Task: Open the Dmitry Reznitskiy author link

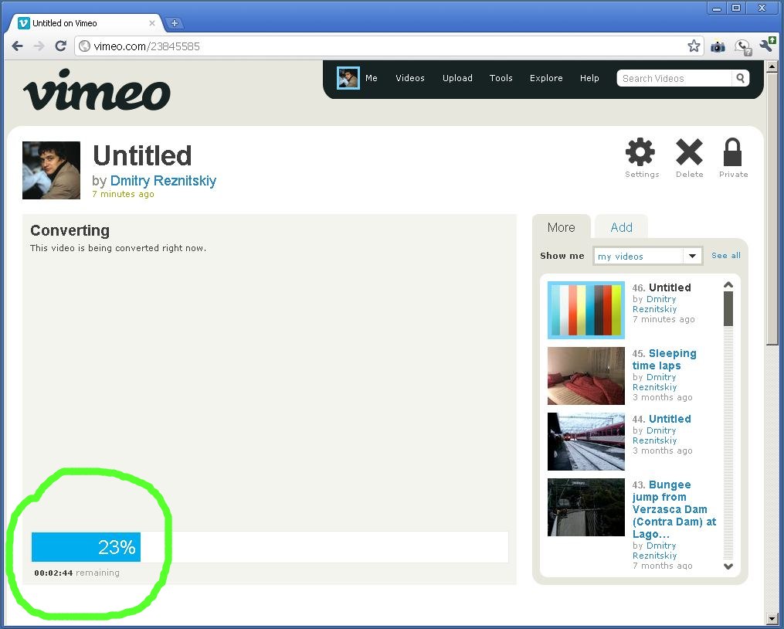Action: pos(163,181)
